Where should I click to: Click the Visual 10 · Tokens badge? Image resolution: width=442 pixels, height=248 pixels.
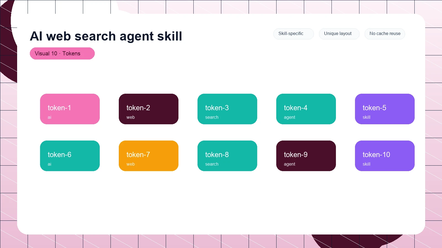62,53
